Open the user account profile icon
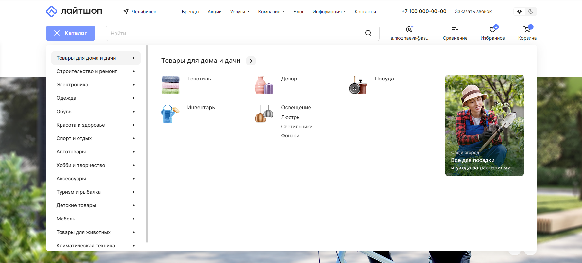This screenshot has height=263, width=582. [x=410, y=29]
